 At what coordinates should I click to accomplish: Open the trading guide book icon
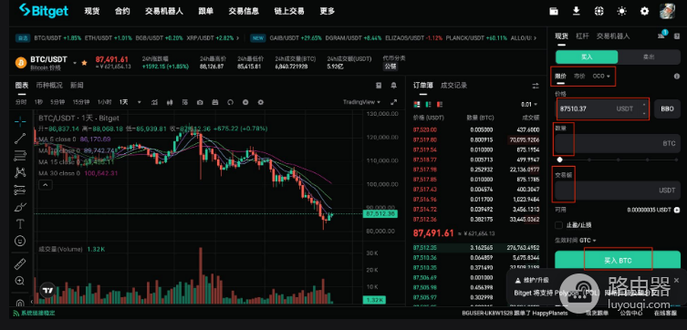tap(379, 85)
